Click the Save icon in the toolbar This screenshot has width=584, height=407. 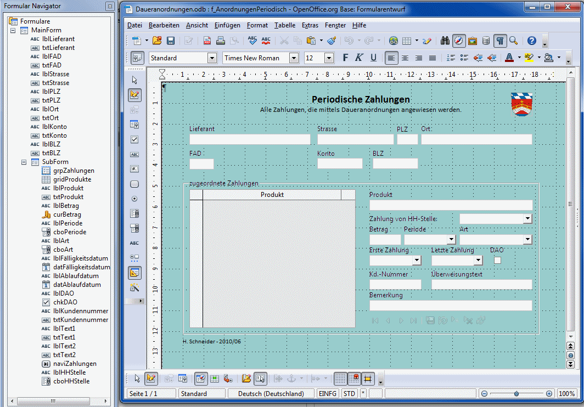point(171,41)
